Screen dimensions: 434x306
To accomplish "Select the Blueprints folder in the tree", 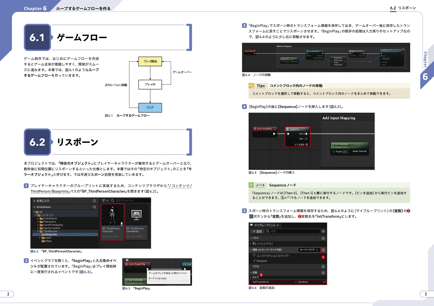I will pos(51,235).
